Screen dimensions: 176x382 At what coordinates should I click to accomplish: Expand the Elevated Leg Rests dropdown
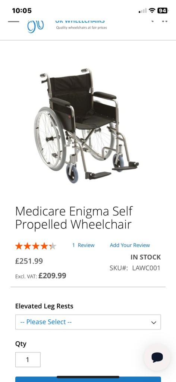pos(88,322)
